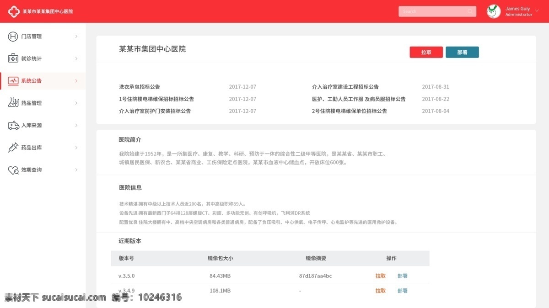Open 入库来源 menu item
Viewport: 549px width, 308px height.
pos(43,125)
